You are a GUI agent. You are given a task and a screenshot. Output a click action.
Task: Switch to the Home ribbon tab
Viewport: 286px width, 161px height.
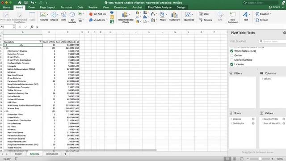tap(7, 7)
